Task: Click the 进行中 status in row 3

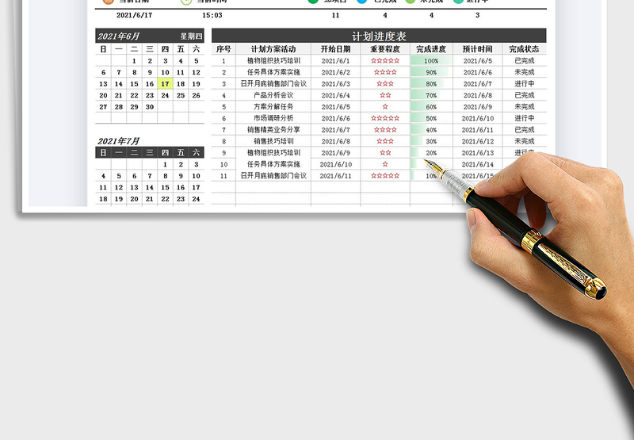Action: (524, 84)
